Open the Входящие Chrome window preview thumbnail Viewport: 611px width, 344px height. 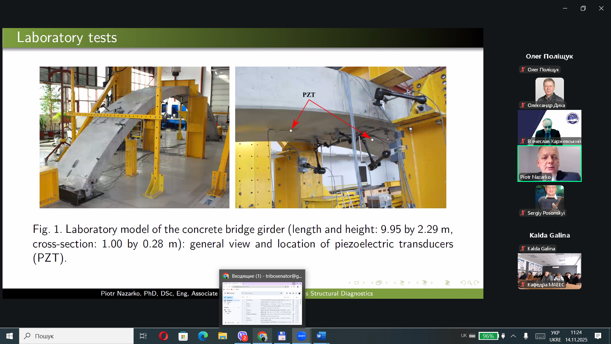262,303
